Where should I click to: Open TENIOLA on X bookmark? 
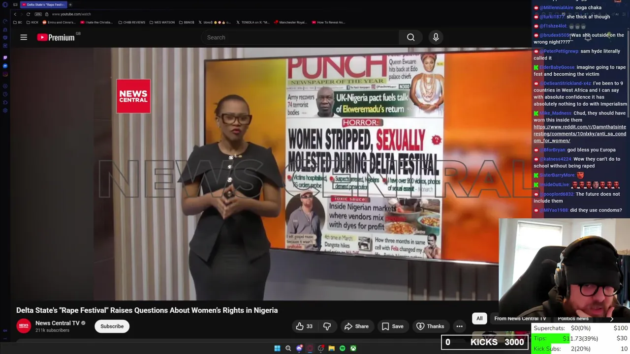[252, 22]
